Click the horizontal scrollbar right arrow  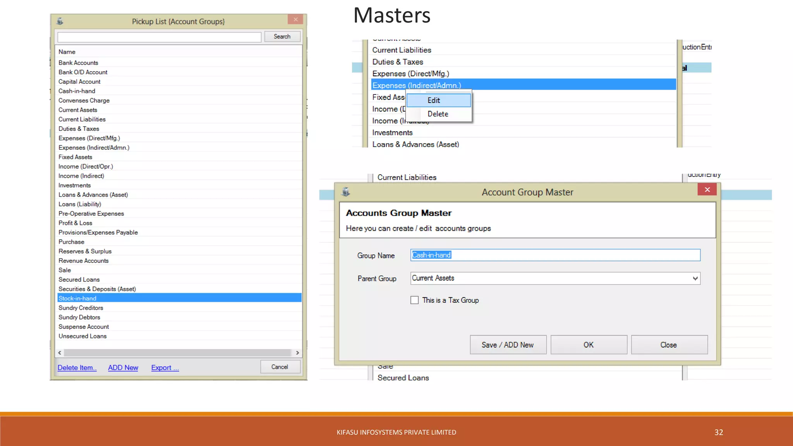(x=297, y=353)
